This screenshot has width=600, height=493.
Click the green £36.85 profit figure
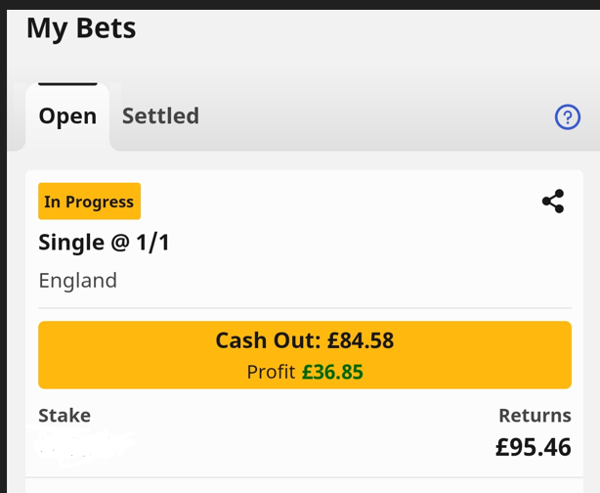click(332, 372)
